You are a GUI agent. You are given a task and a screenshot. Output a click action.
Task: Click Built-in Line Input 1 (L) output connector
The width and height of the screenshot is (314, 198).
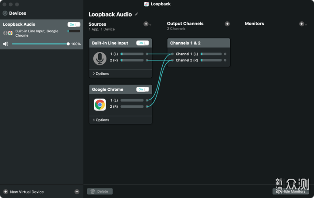coord(147,54)
